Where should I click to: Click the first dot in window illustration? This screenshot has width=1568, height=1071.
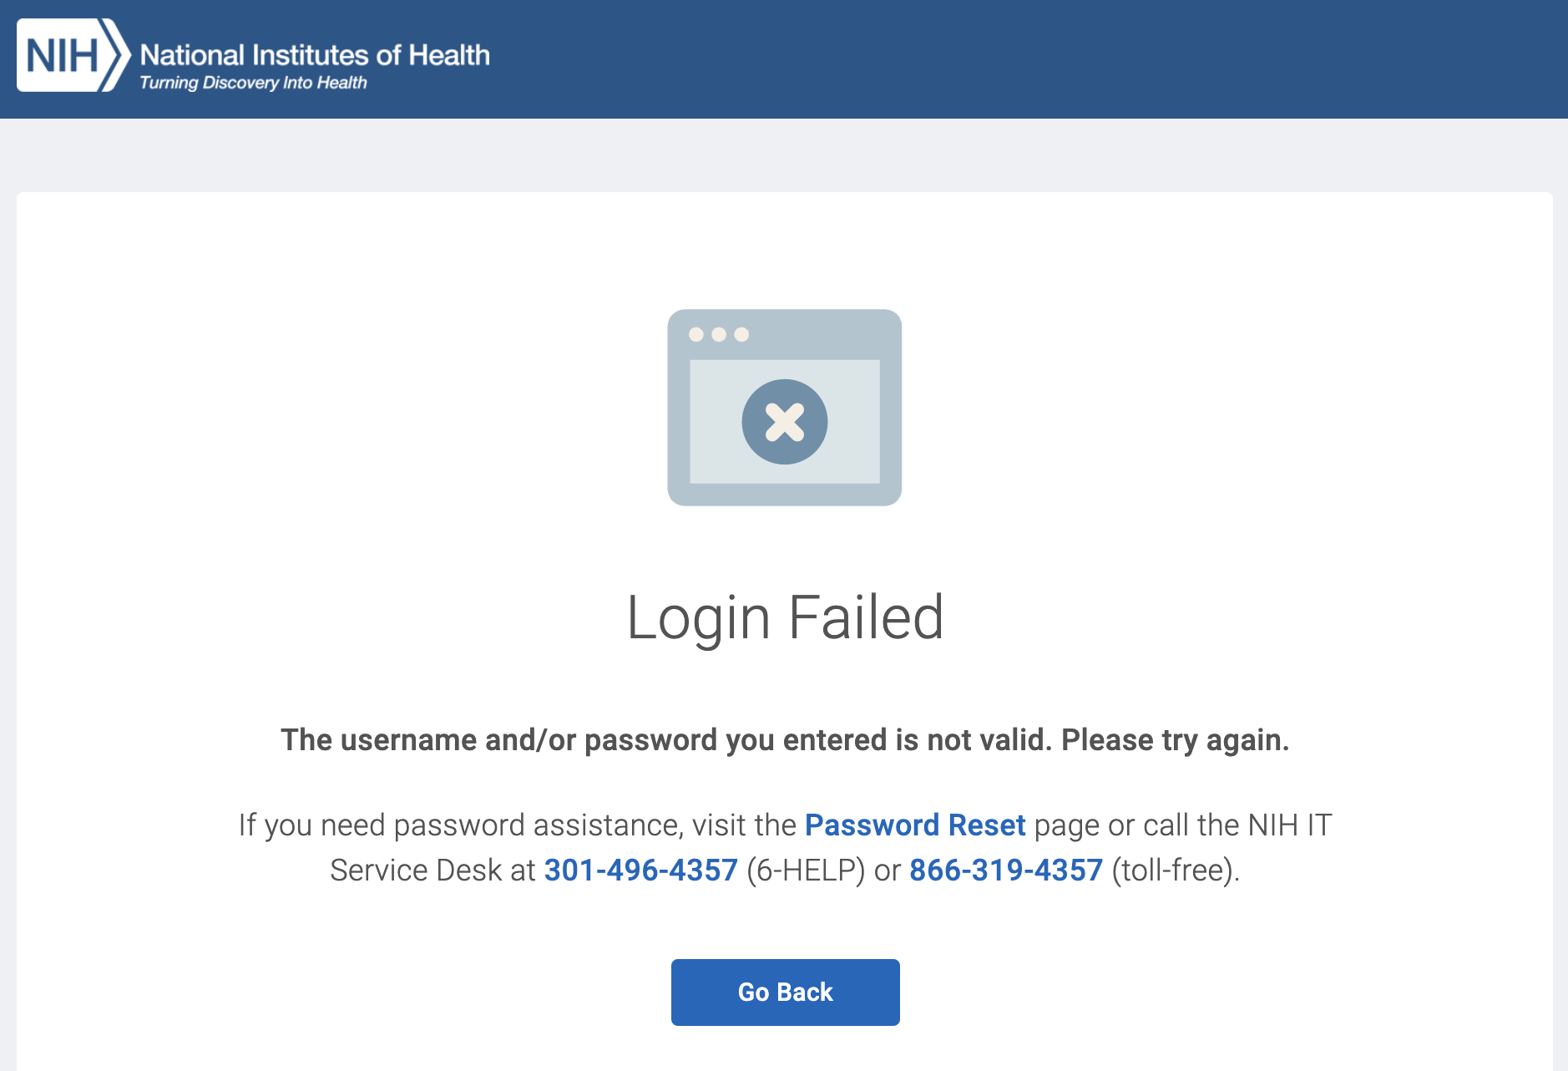[696, 335]
